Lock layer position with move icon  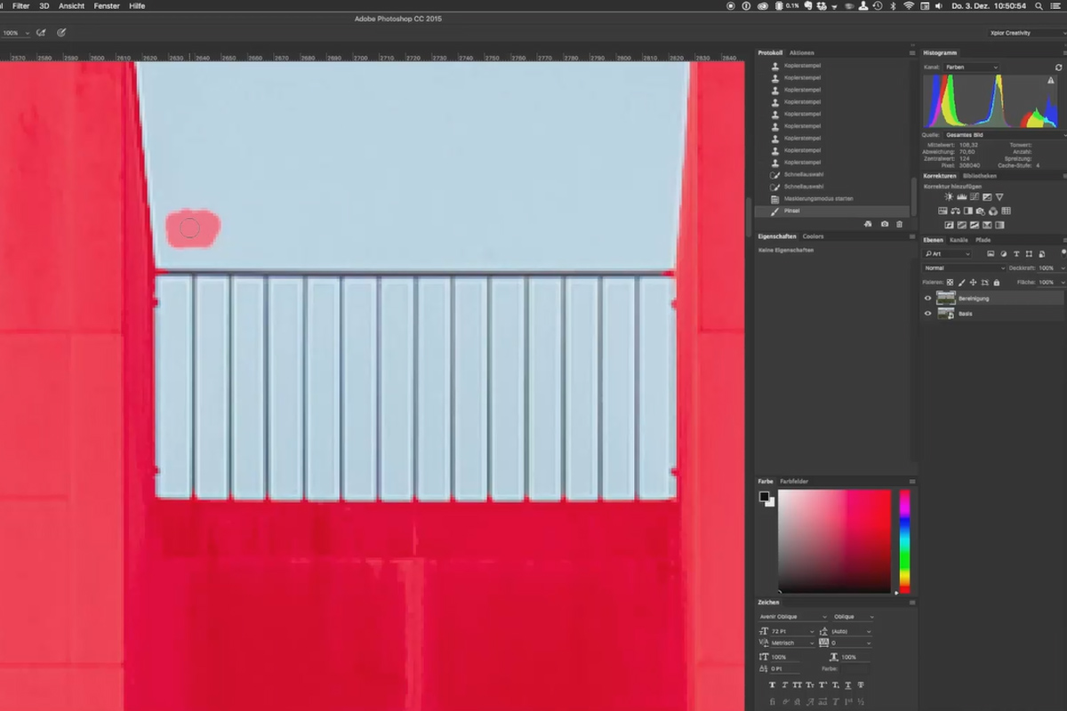pyautogui.click(x=973, y=283)
